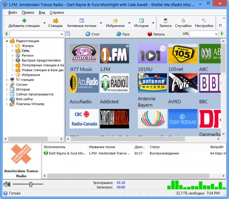This screenshot has width=229, height=199.
Task: Open the Файл menu
Action: 13,13
